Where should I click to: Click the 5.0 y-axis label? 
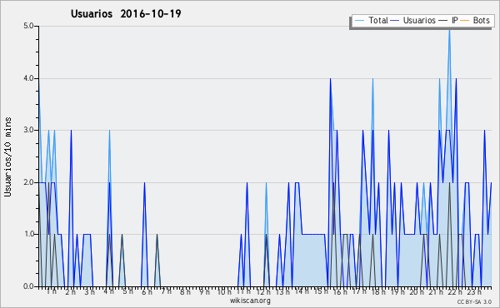pos(28,26)
